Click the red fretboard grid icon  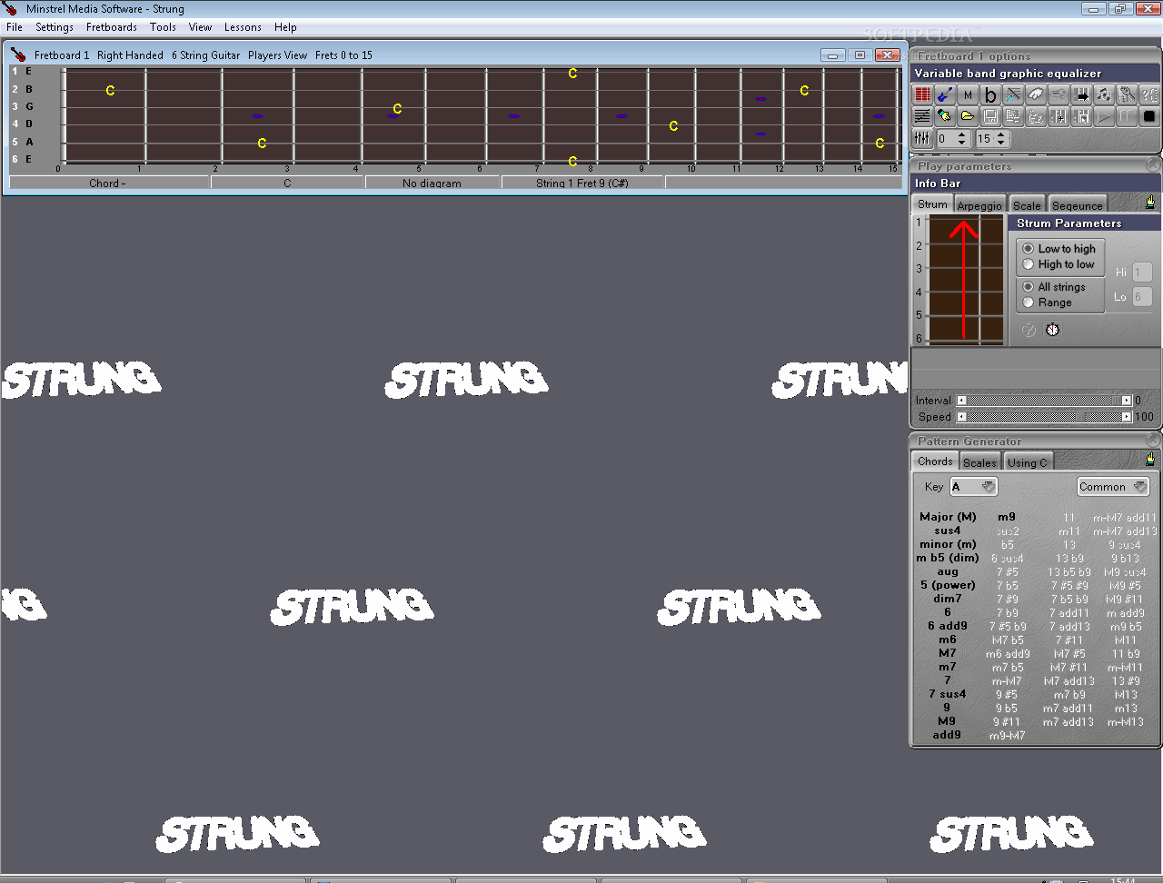coord(922,94)
